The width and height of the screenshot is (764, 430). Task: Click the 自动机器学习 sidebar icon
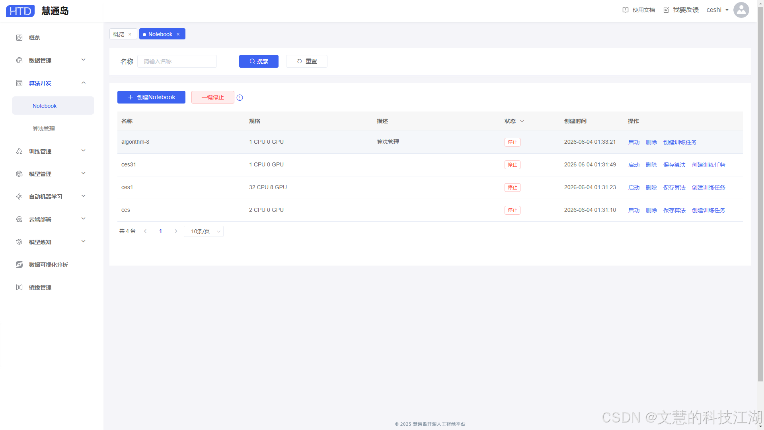(x=19, y=197)
